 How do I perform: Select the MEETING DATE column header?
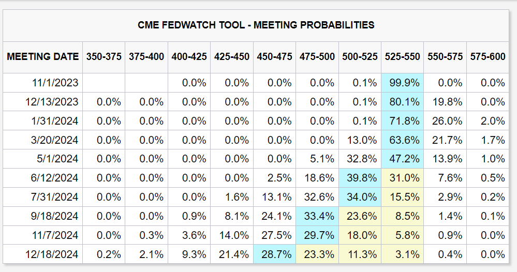[43, 56]
